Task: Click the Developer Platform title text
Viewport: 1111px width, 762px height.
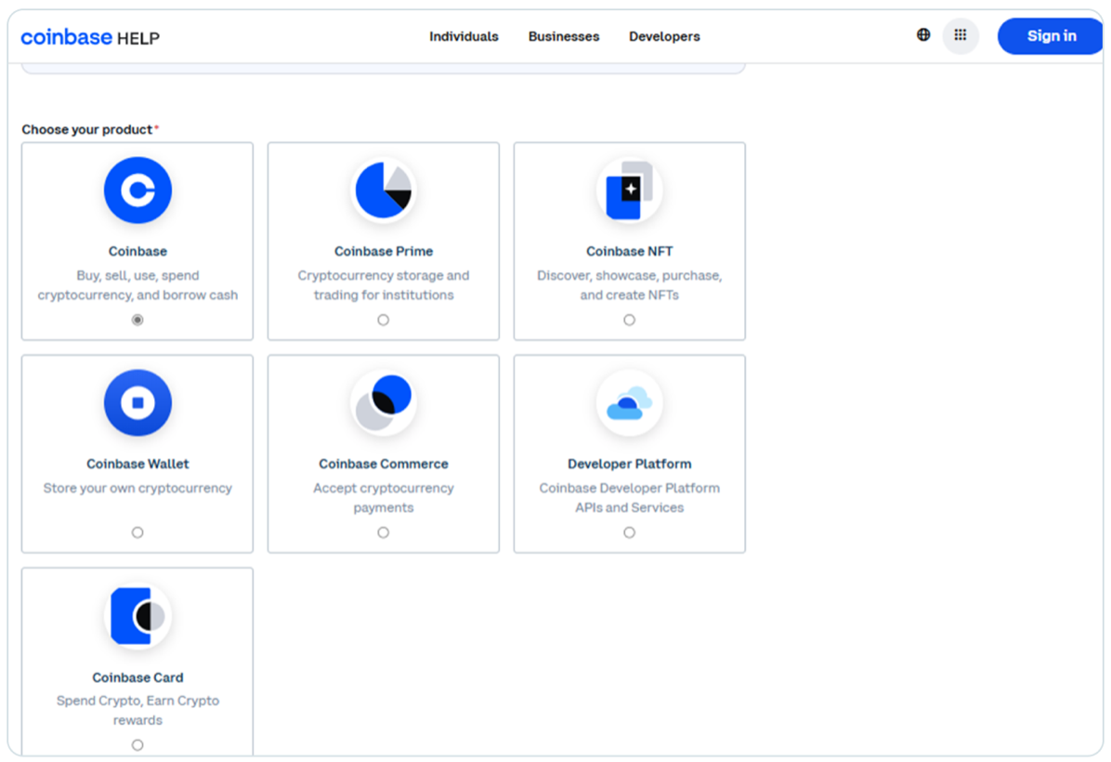Action: click(629, 464)
